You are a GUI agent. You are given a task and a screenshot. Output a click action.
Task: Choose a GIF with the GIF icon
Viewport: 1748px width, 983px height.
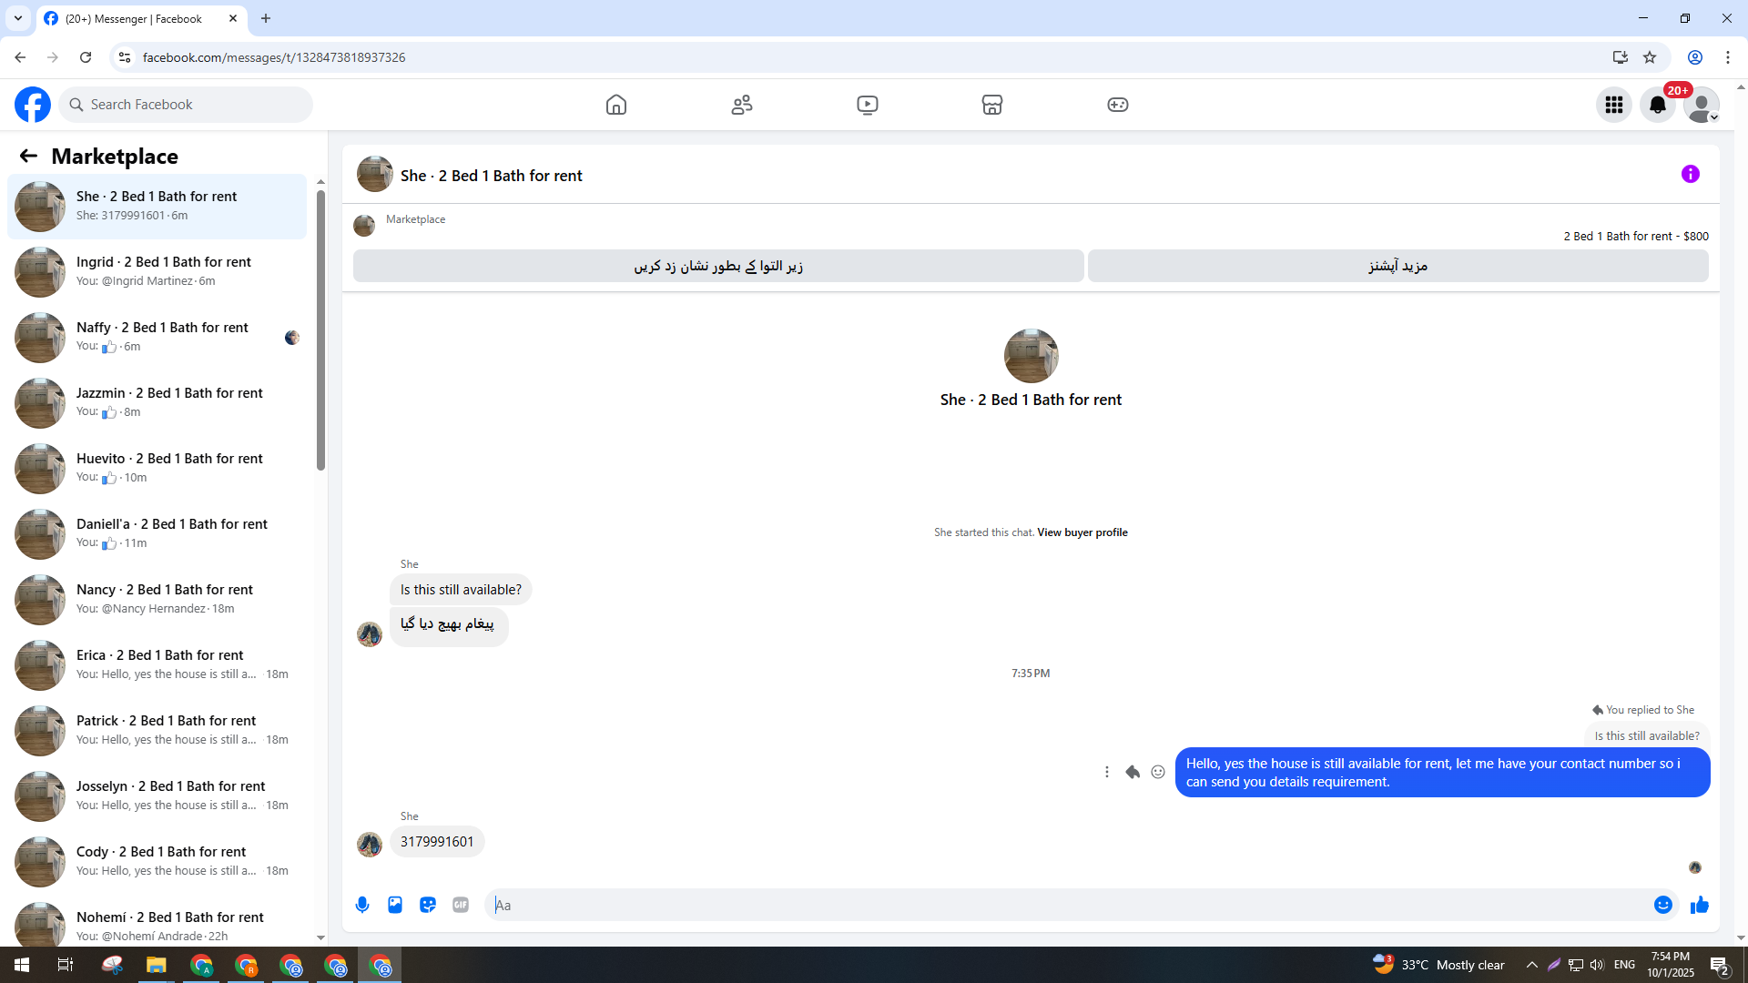click(x=461, y=905)
